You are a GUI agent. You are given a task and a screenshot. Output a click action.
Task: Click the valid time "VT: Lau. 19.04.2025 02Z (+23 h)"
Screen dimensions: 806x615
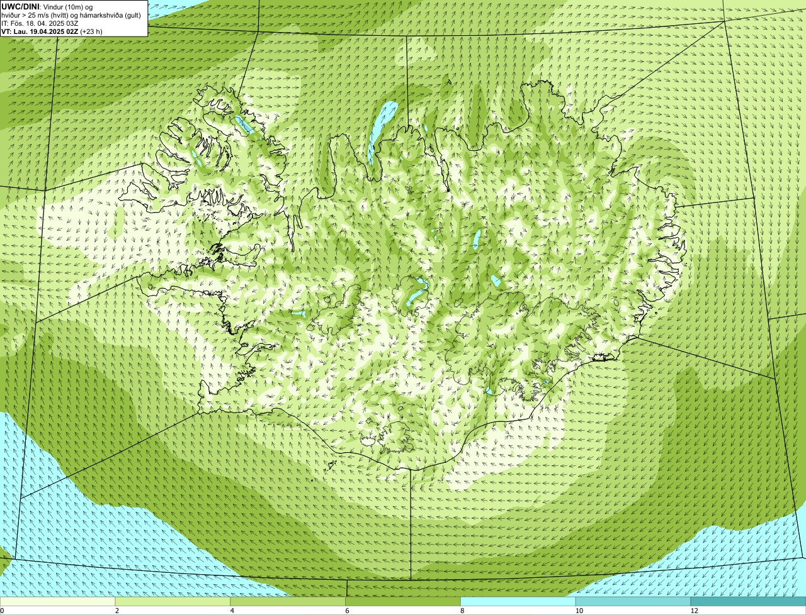coord(52,31)
